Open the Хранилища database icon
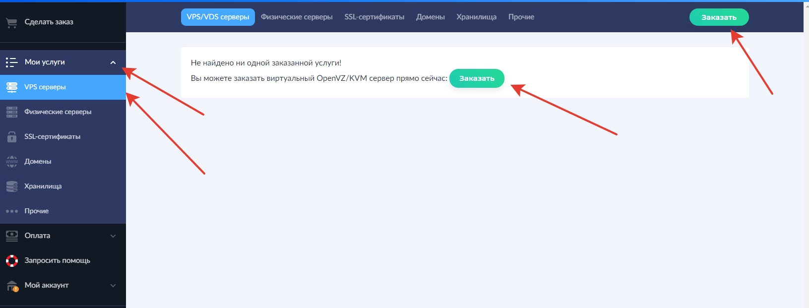This screenshot has width=809, height=308. click(x=11, y=186)
